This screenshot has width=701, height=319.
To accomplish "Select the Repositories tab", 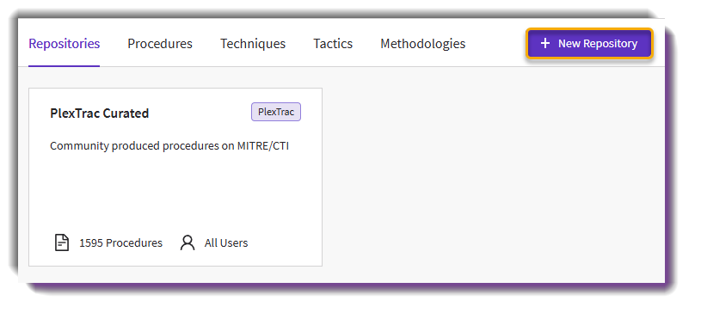I will 64,43.
